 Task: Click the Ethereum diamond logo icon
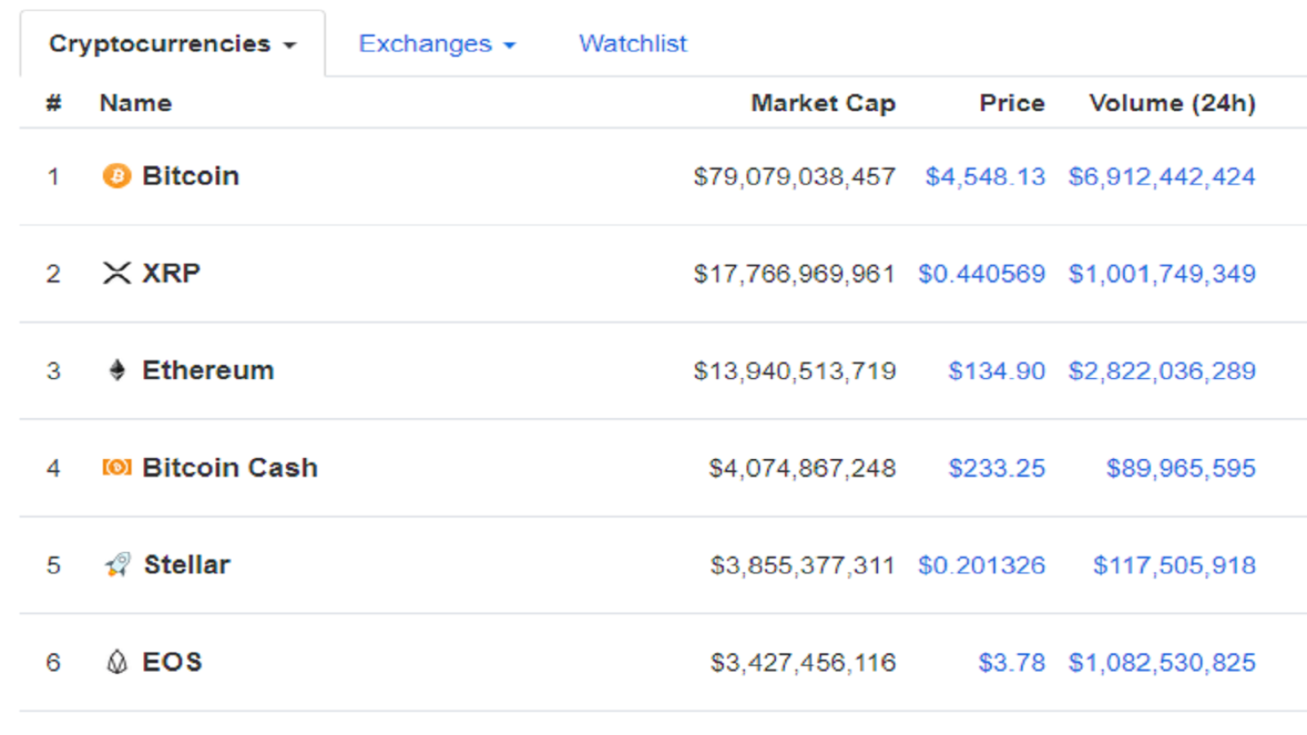[117, 370]
